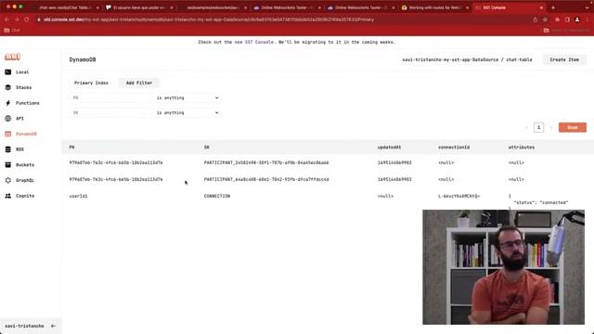
Task: Go back in browser history
Action: tap(6, 19)
